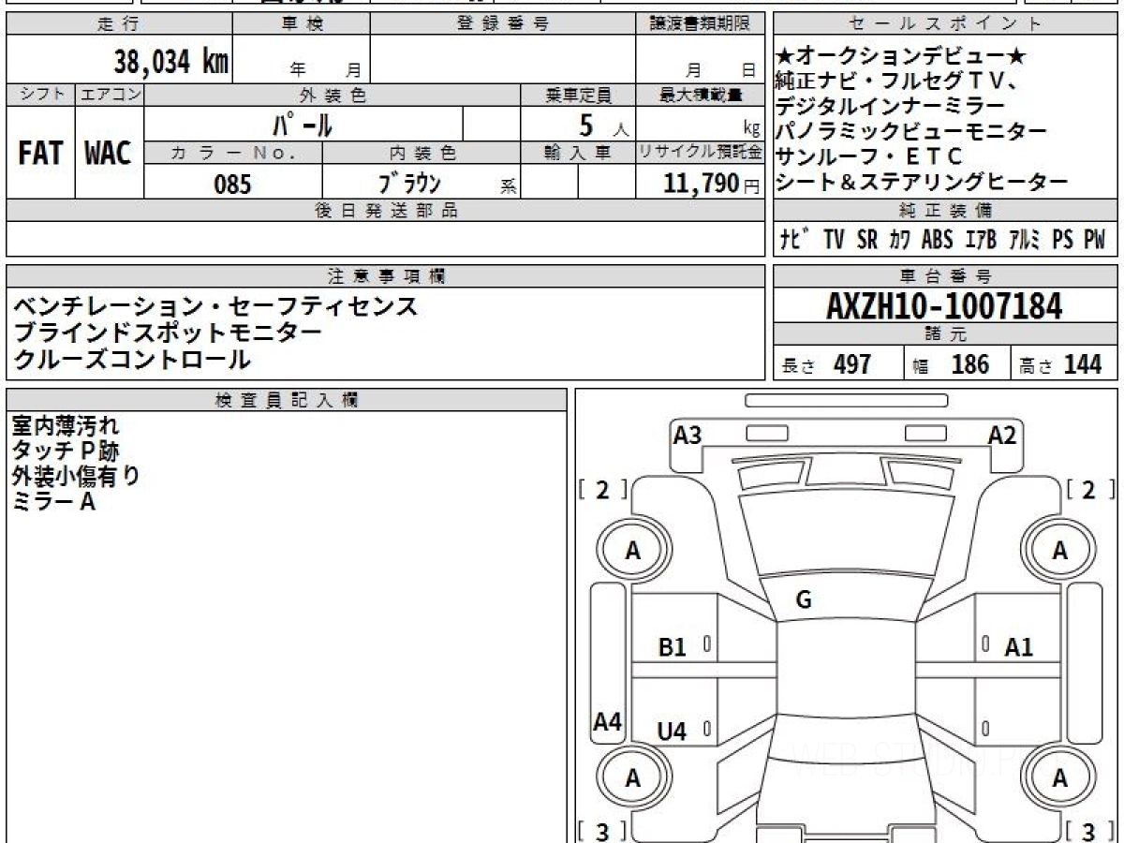The image size is (1124, 843).
Task: Click the PS equipment code
Action: point(1062,240)
